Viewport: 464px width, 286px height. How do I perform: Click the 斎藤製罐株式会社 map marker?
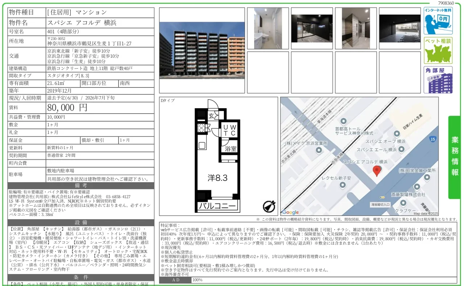click(417, 187)
